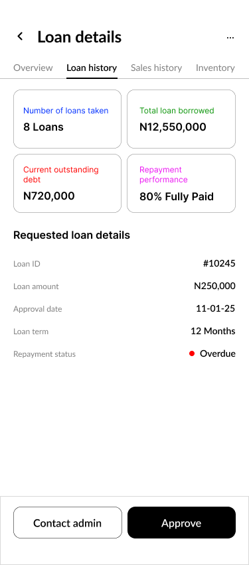Viewport: 249px width, 565px height.
Task: Select the Loan history tab
Action: click(92, 68)
